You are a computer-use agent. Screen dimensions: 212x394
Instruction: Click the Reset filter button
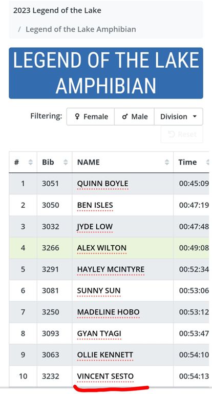(x=182, y=134)
